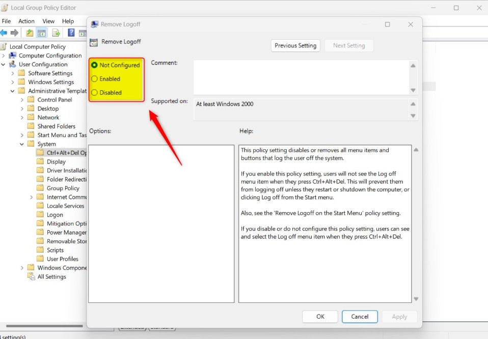The image size is (488, 339).
Task: Open the View menu
Action: click(48, 21)
